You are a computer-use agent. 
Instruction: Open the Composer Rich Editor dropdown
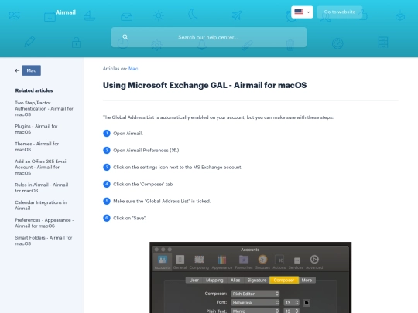[x=255, y=294]
